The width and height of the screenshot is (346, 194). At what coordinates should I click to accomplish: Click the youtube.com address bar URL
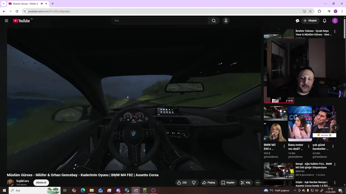point(49,11)
